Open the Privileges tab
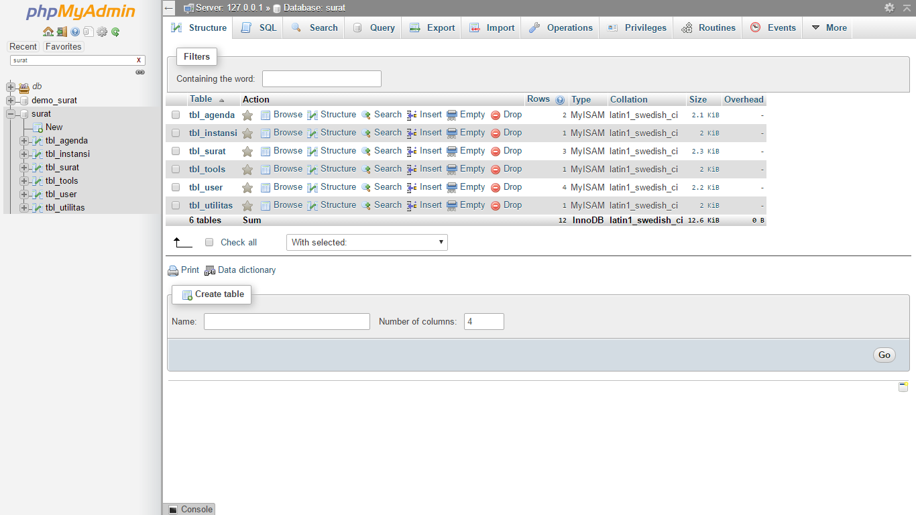Screen dimensions: 916x515 point(637,28)
